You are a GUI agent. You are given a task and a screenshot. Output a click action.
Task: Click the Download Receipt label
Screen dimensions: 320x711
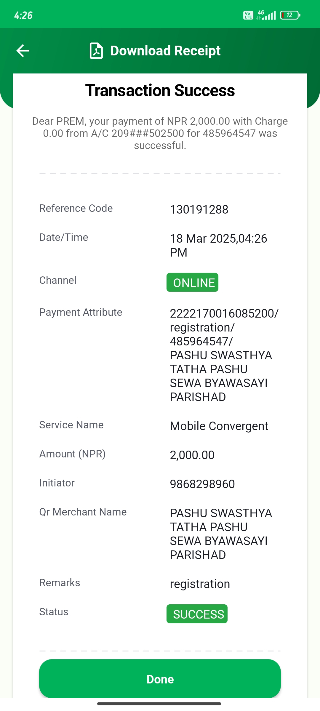point(165,51)
